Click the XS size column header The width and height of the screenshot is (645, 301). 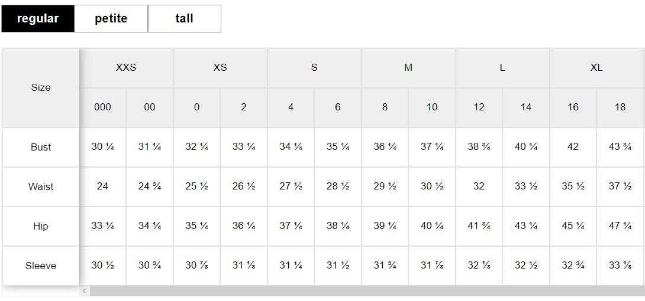pyautogui.click(x=220, y=68)
